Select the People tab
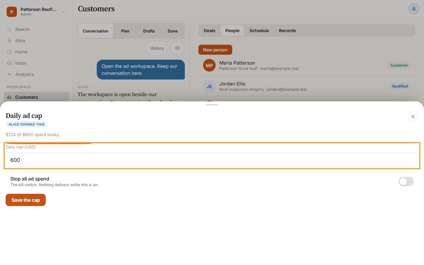 click(232, 30)
